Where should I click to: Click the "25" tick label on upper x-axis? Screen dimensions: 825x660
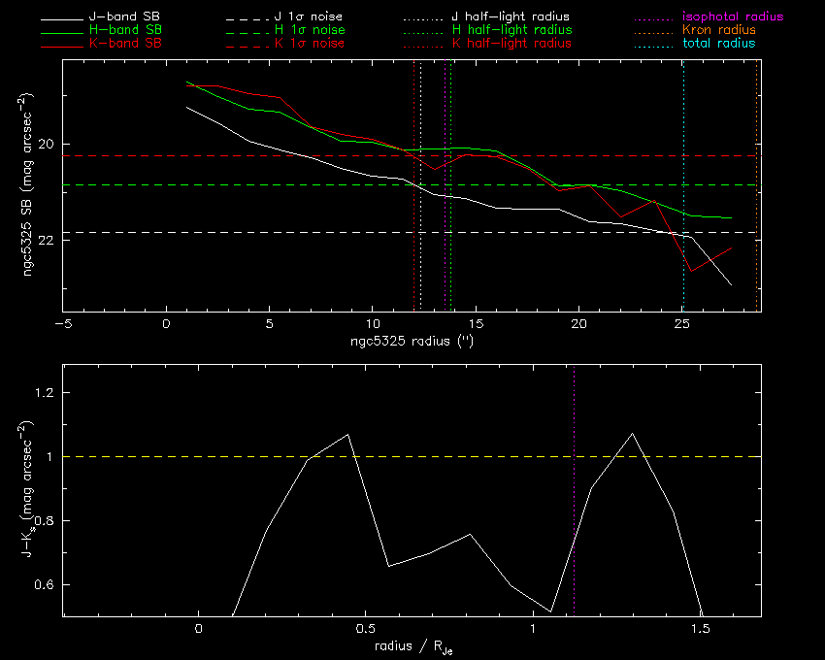(682, 324)
